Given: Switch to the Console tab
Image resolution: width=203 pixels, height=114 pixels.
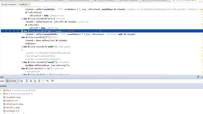Looking at the screenshot, I should [x=12, y=81].
